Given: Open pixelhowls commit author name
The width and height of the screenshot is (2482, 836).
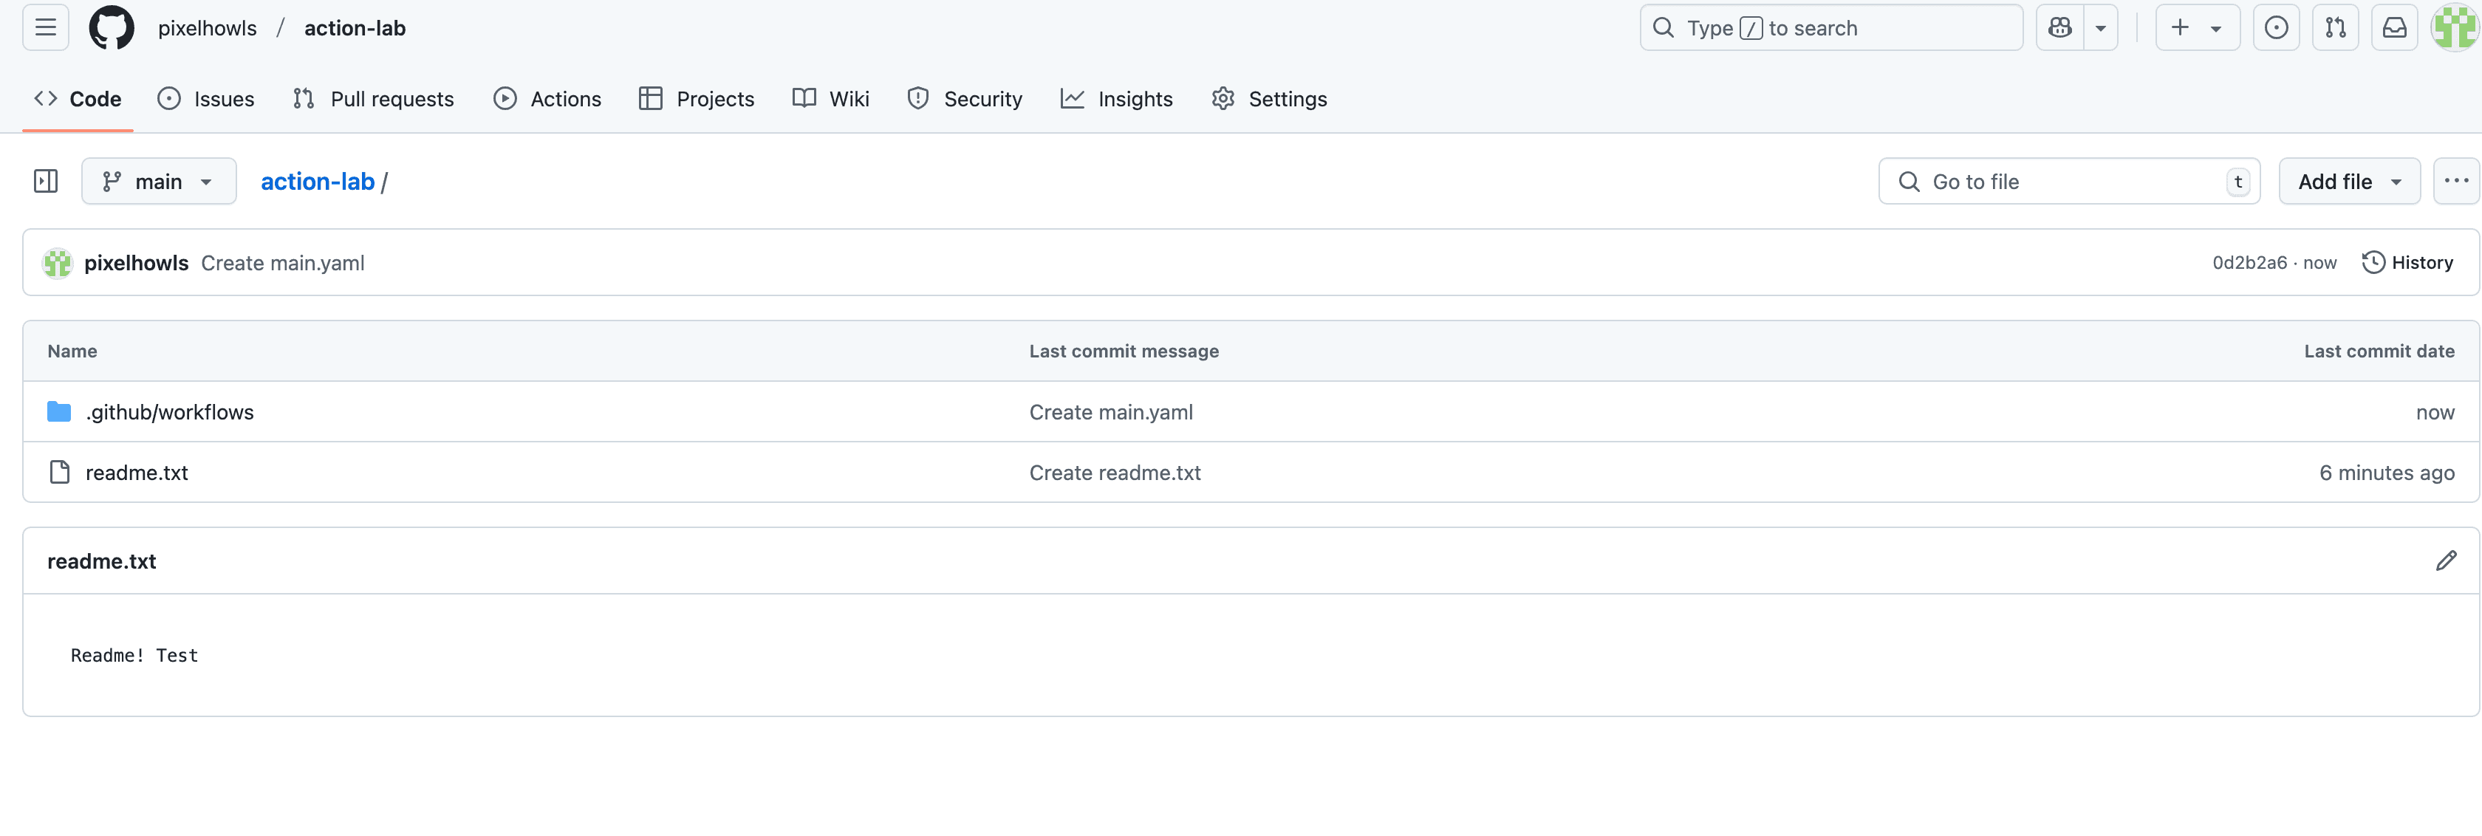Looking at the screenshot, I should point(136,263).
